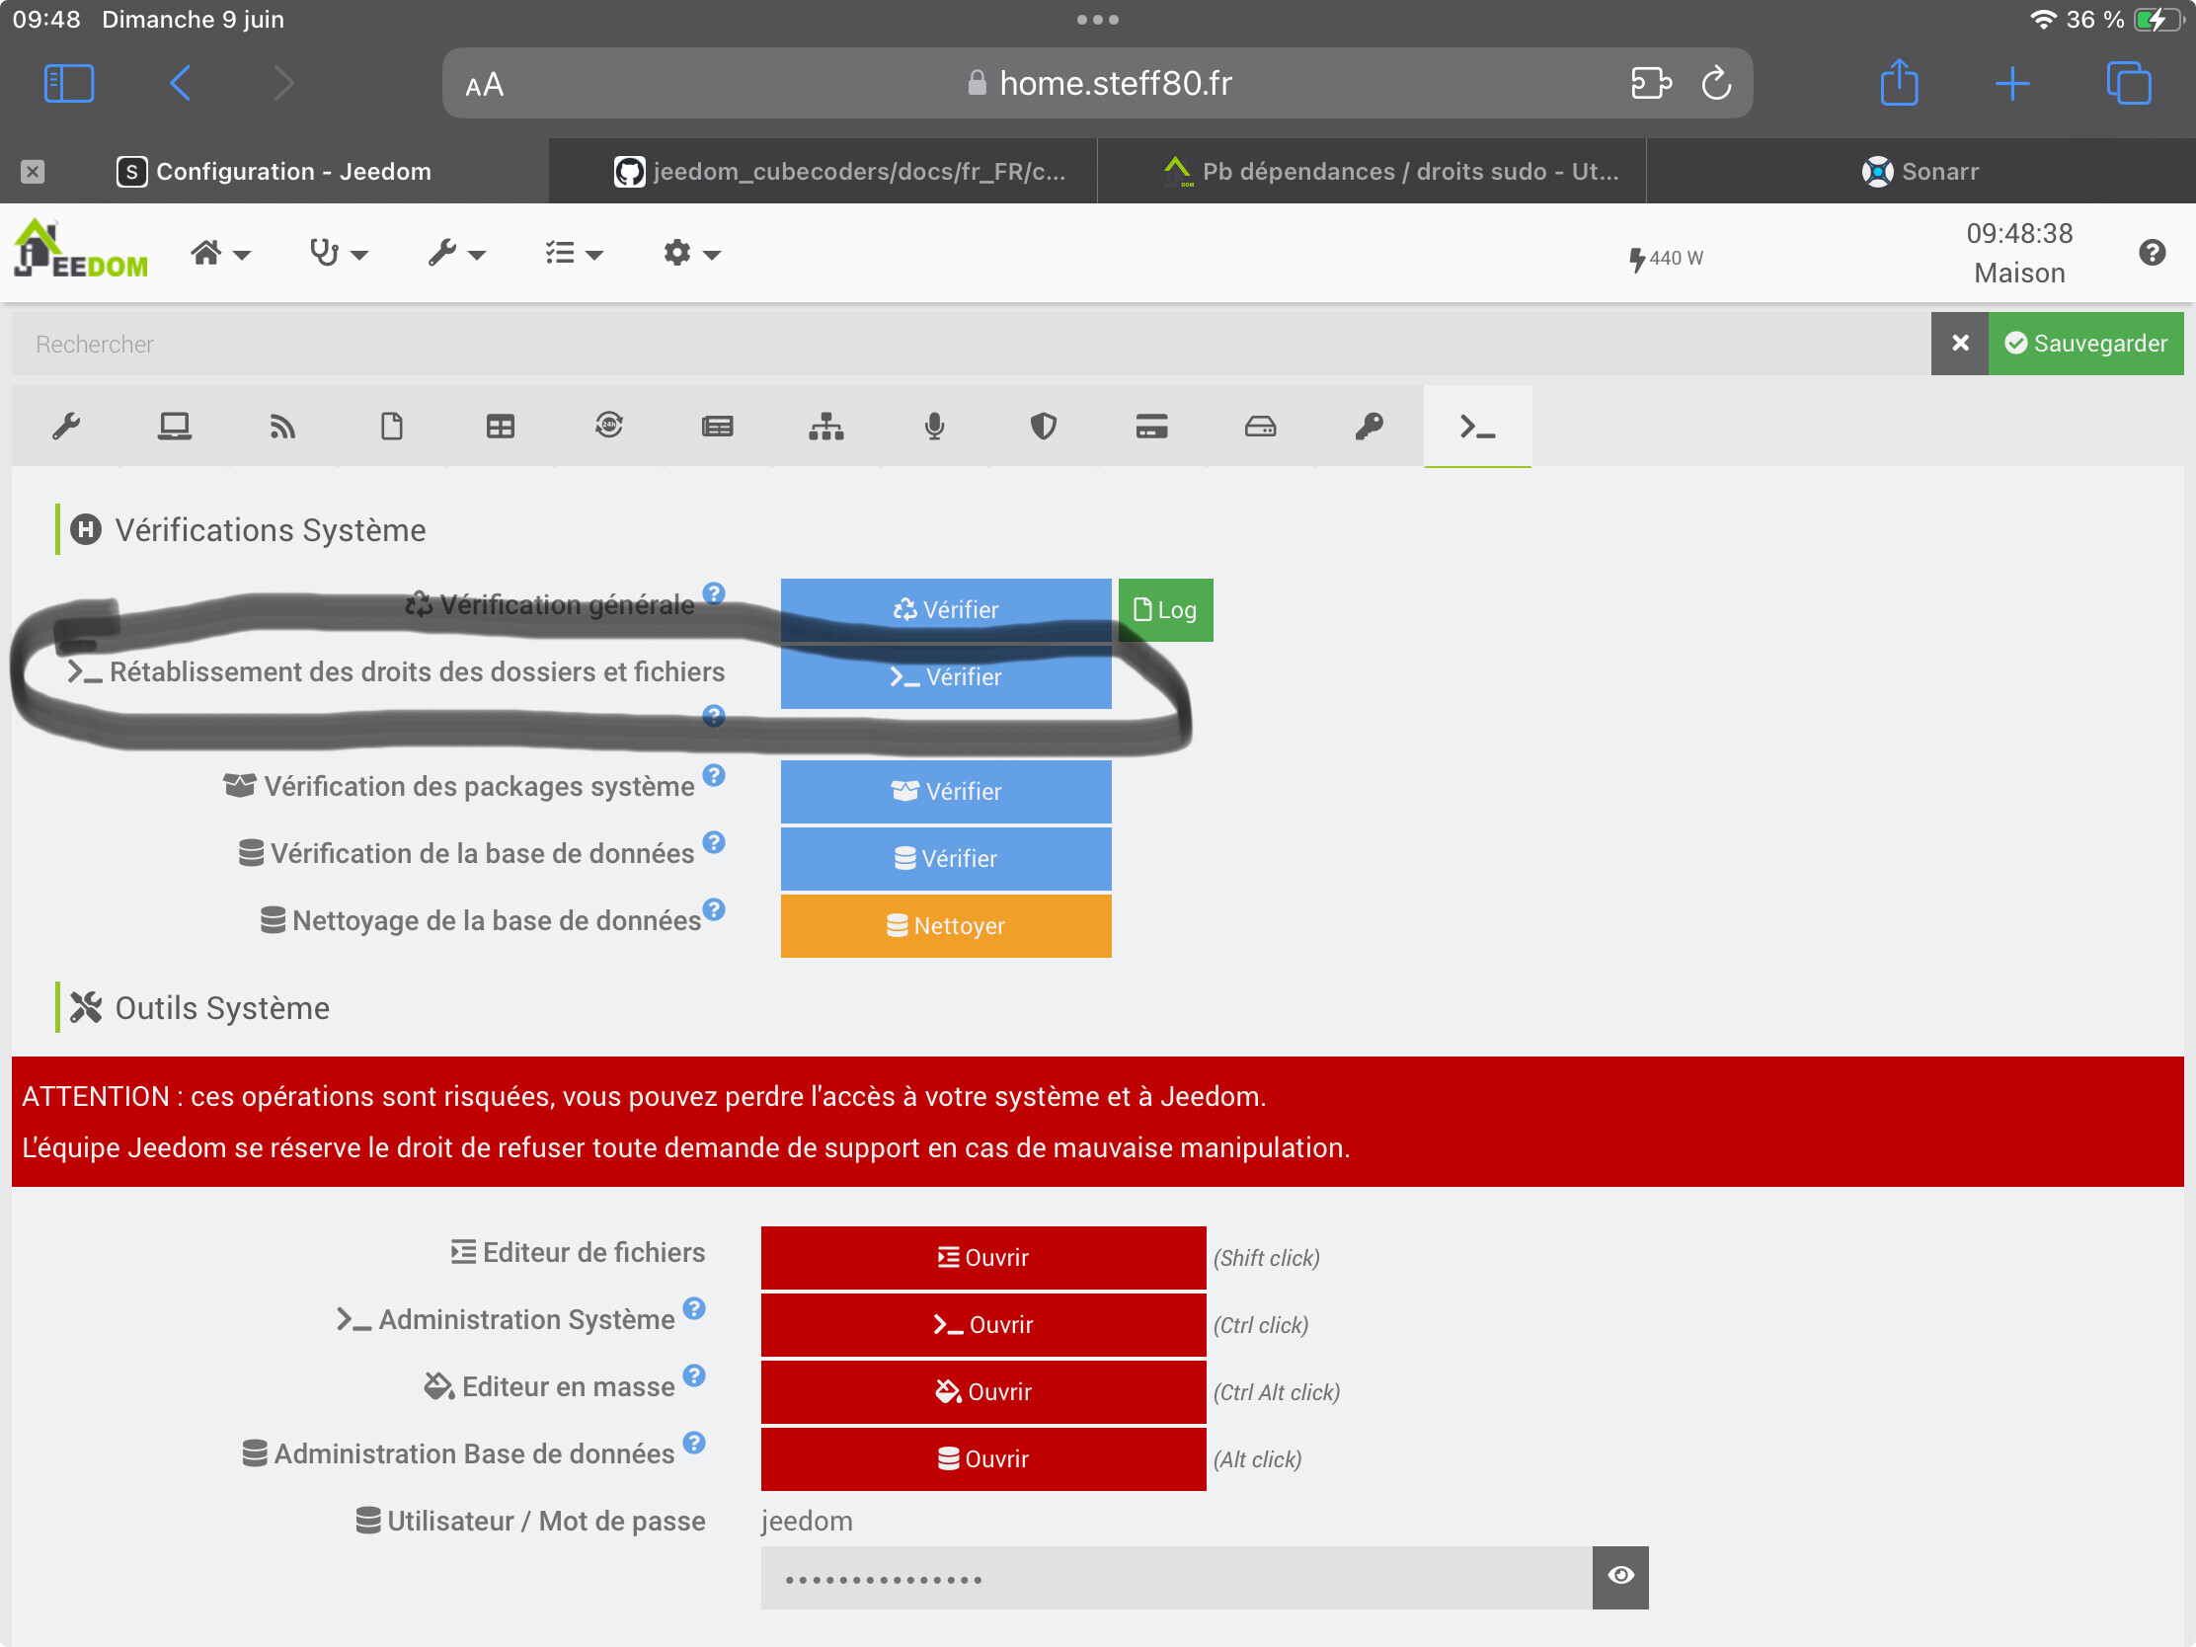Viewport: 2196px width, 1647px height.
Task: Click Vérifier for Rétablissement des droits
Action: [945, 677]
